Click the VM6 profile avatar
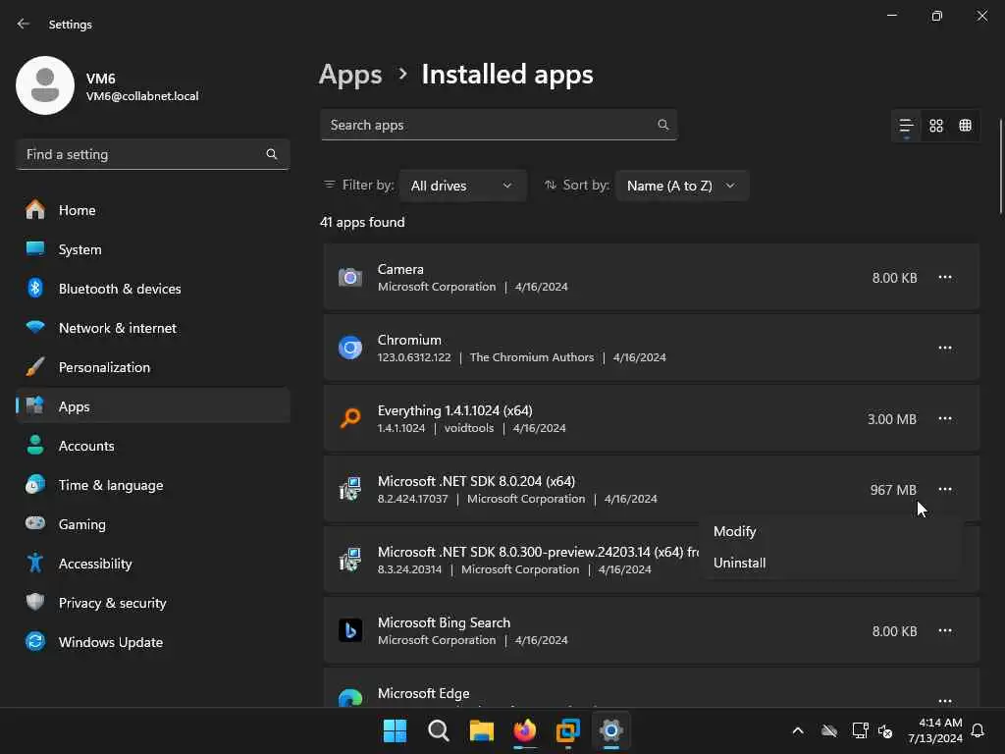Screen dimensions: 1005x754 click(45, 85)
